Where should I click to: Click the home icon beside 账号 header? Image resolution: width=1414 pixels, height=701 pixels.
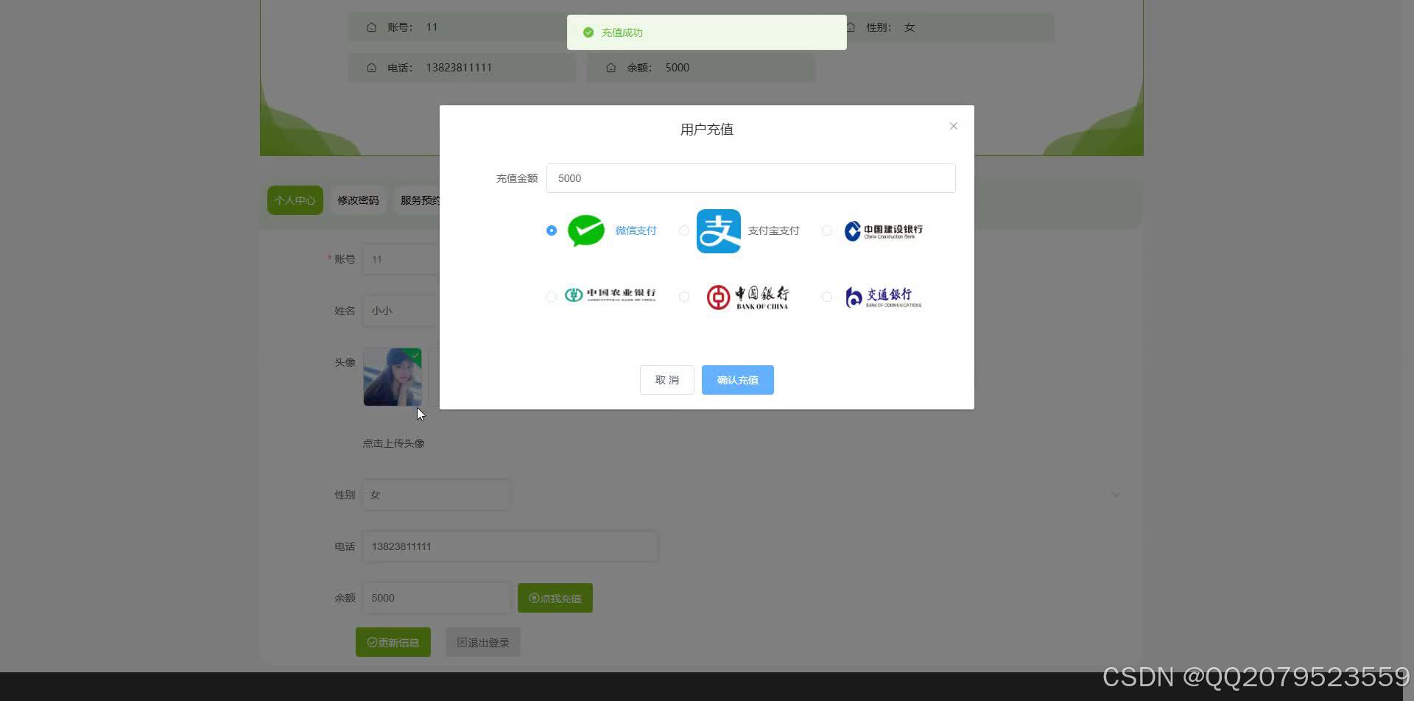(x=372, y=27)
